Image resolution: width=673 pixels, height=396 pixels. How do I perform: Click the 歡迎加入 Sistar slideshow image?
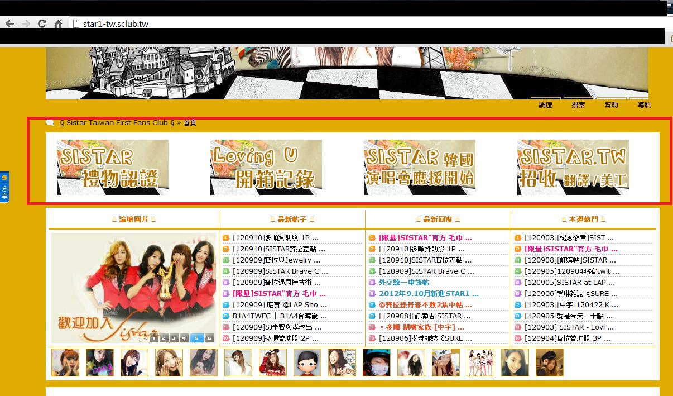tap(134, 288)
